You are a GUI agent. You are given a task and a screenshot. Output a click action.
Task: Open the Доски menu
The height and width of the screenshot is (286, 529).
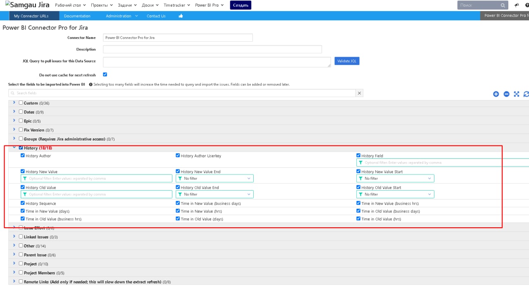click(150, 5)
